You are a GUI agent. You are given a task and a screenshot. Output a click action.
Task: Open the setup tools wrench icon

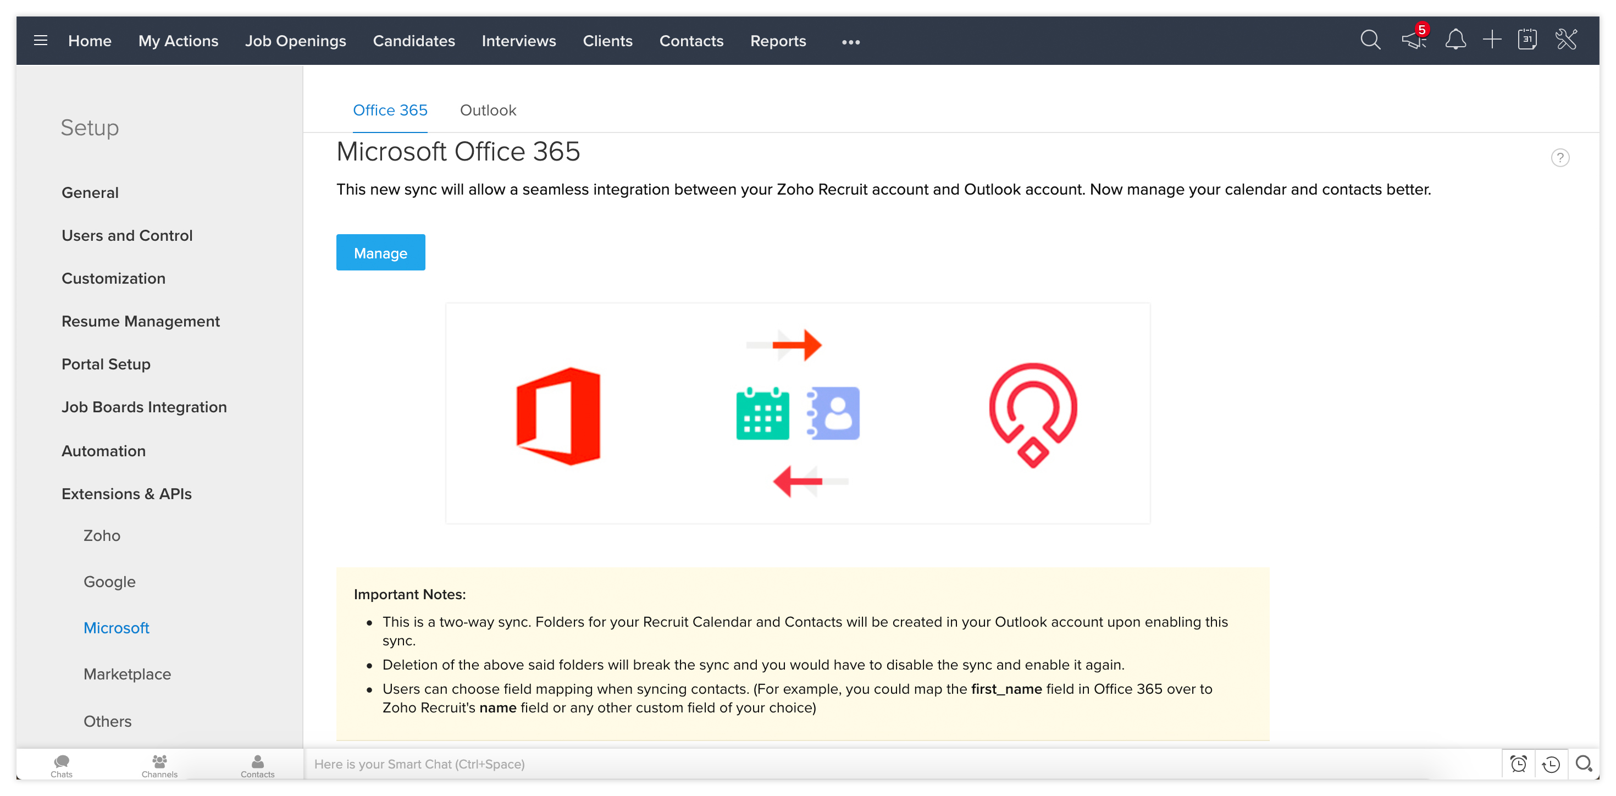tap(1567, 41)
